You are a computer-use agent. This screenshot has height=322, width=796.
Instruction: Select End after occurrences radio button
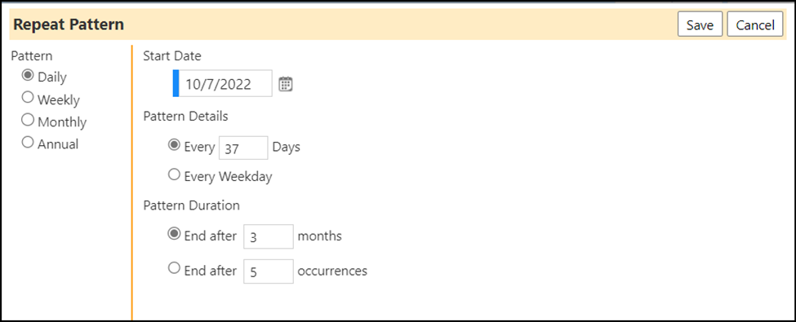[x=174, y=268]
